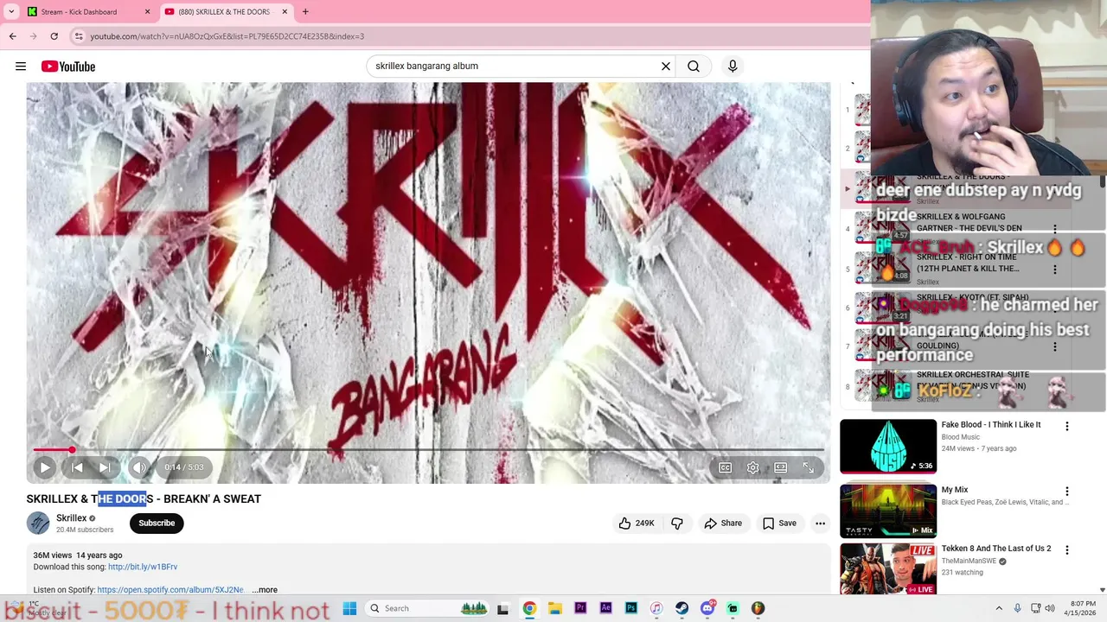The height and width of the screenshot is (622, 1107).
Task: Open TheMainManSWE channel name
Action: 969,561
